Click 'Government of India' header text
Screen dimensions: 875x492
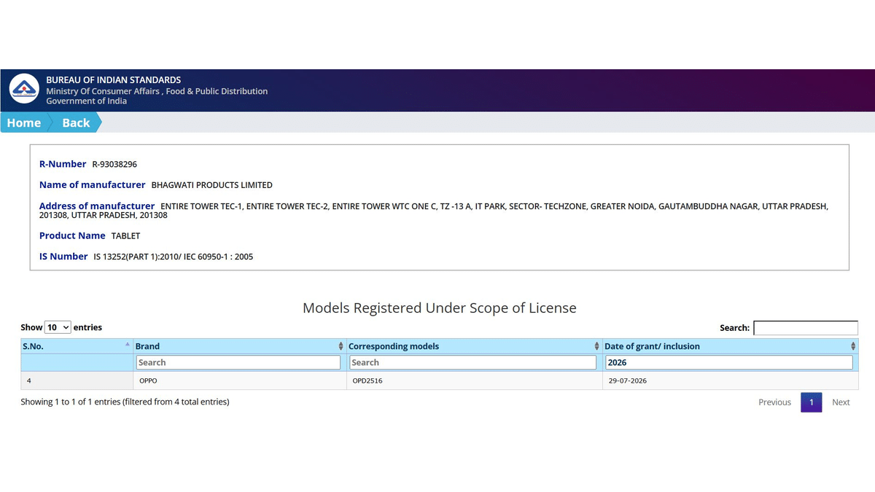[x=86, y=101]
